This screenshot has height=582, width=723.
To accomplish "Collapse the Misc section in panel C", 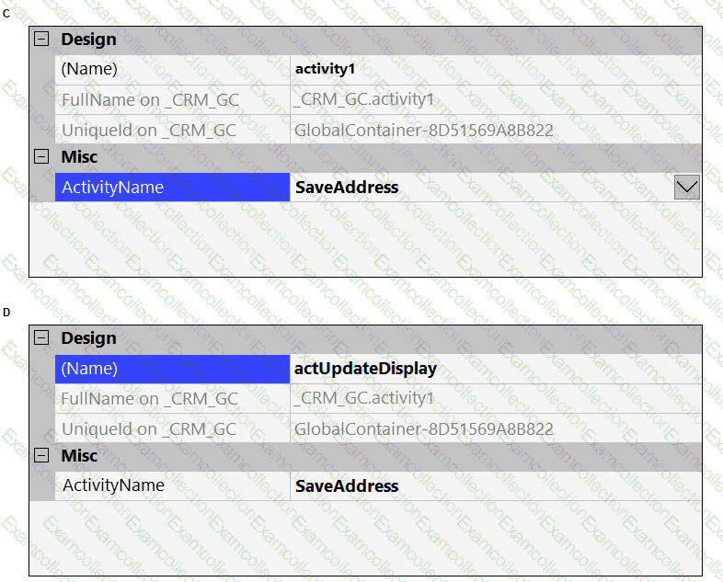I will [41, 157].
